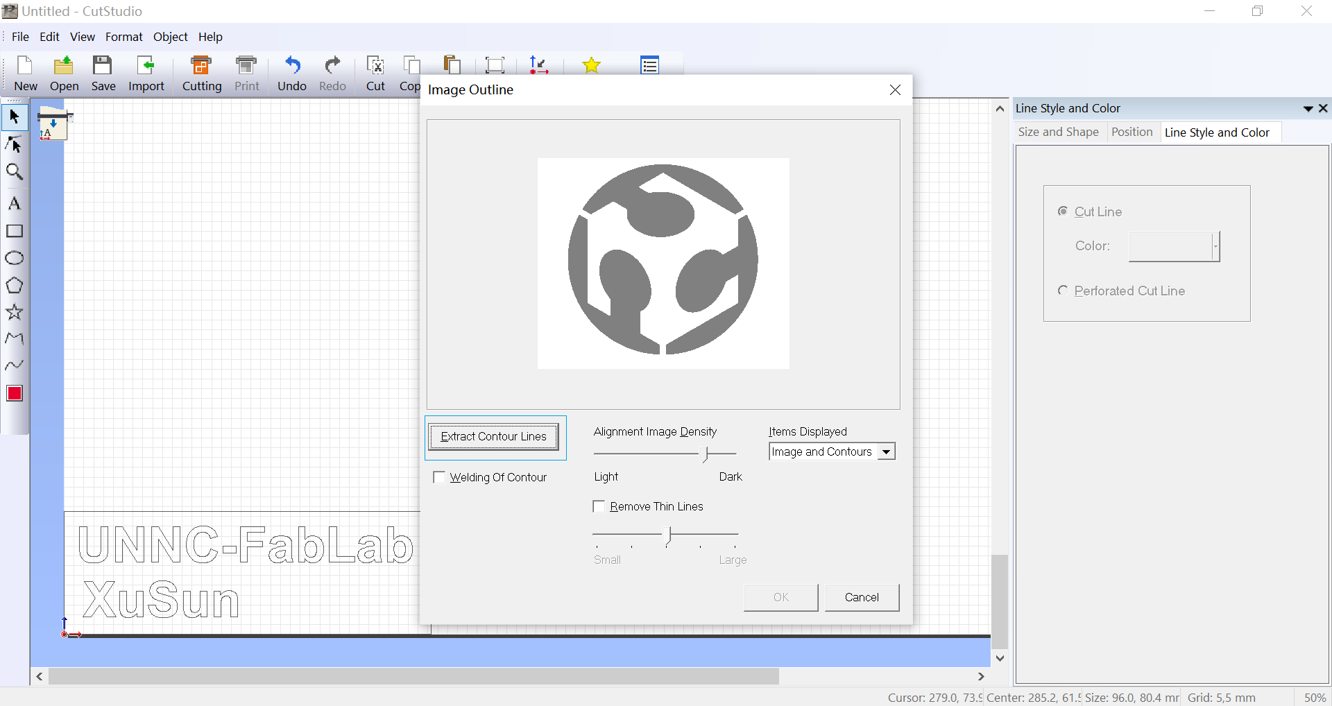Click the canvas horizontal scrollbar thumb
This screenshot has width=1332, height=706.
(x=413, y=676)
